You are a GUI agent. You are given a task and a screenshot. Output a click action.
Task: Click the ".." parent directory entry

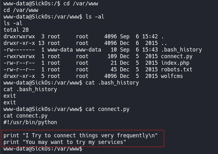pyautogui.click(x=164, y=43)
